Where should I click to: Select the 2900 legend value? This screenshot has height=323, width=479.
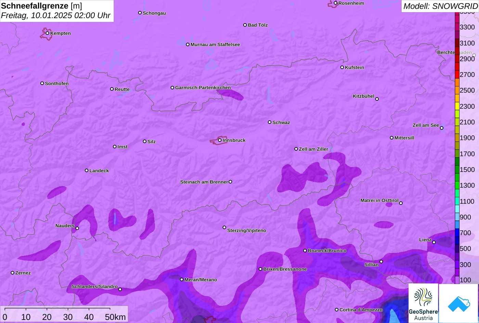[467, 59]
